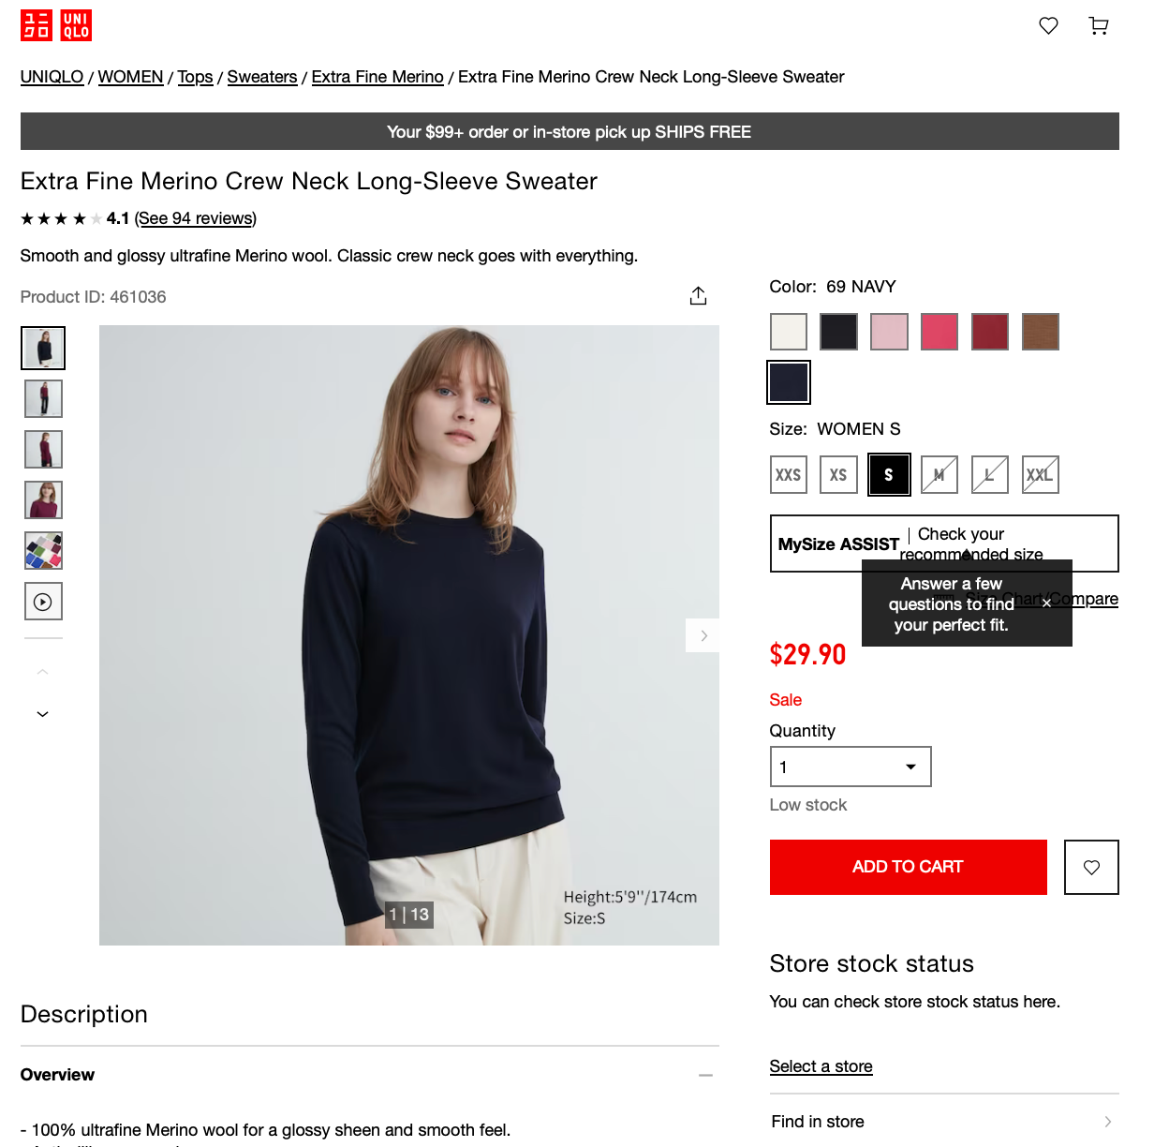Image resolution: width=1154 pixels, height=1147 pixels.
Task: Select size XXS
Action: pyautogui.click(x=789, y=474)
